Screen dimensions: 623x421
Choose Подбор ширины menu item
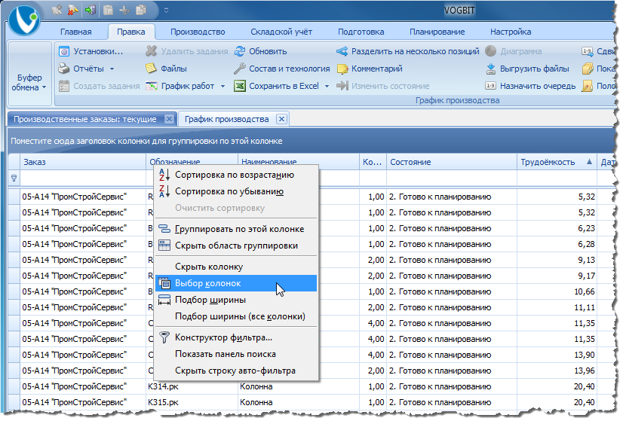tap(236, 300)
